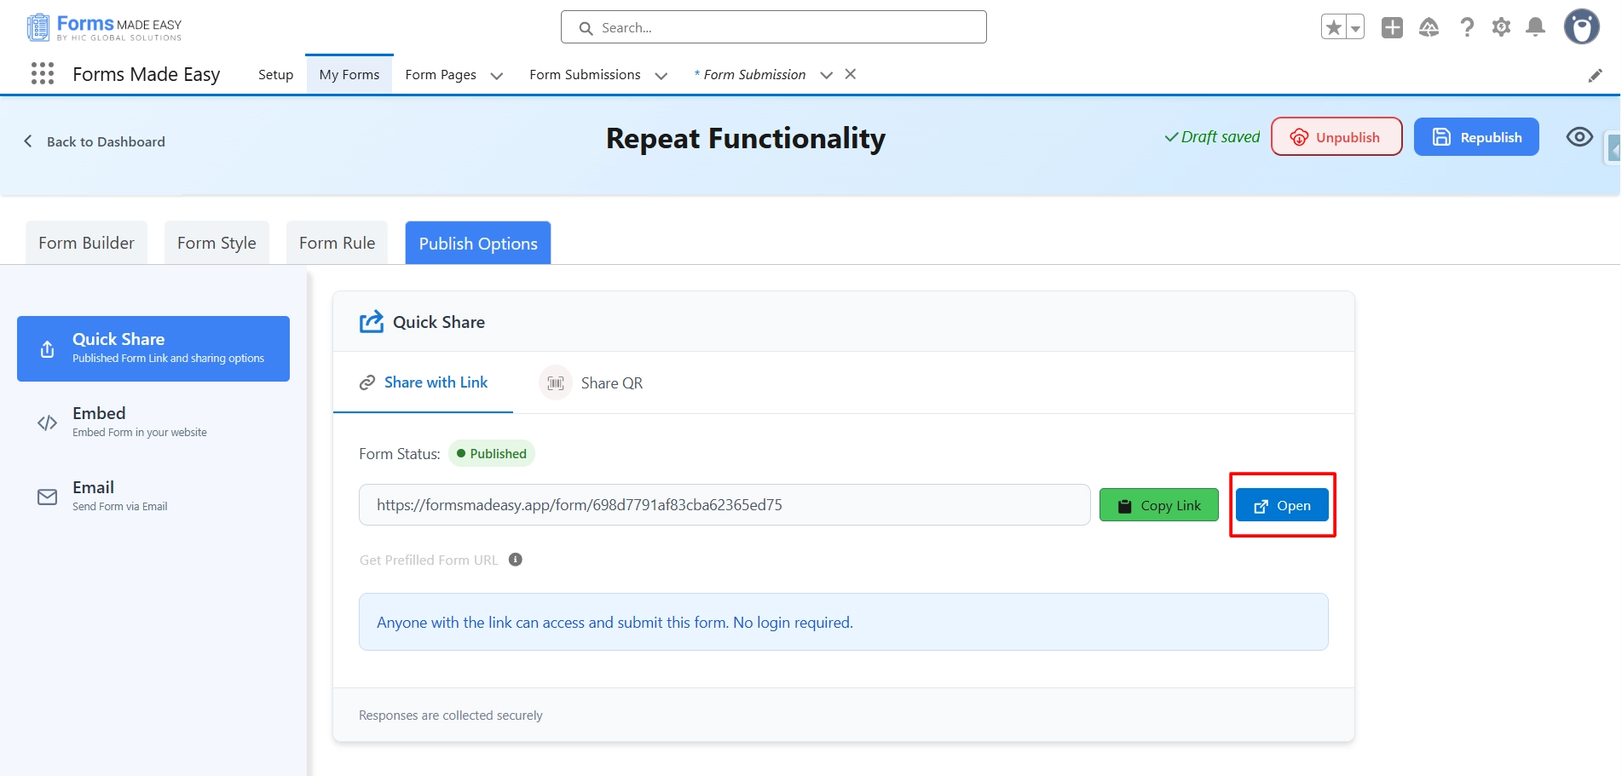This screenshot has width=1622, height=776.
Task: Expand the Form Submissions dropdown chevron
Action: pyautogui.click(x=661, y=76)
